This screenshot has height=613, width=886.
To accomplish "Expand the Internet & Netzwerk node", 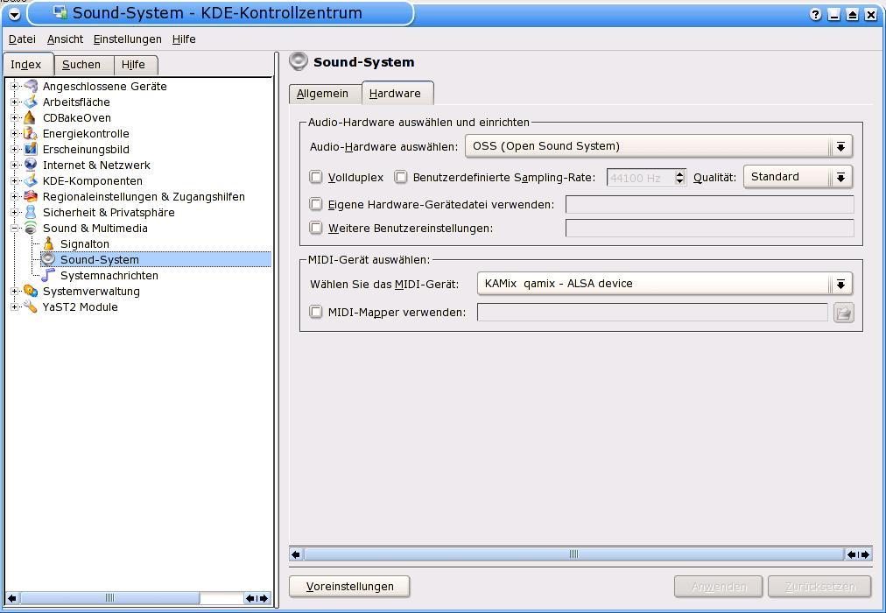I will [14, 166].
